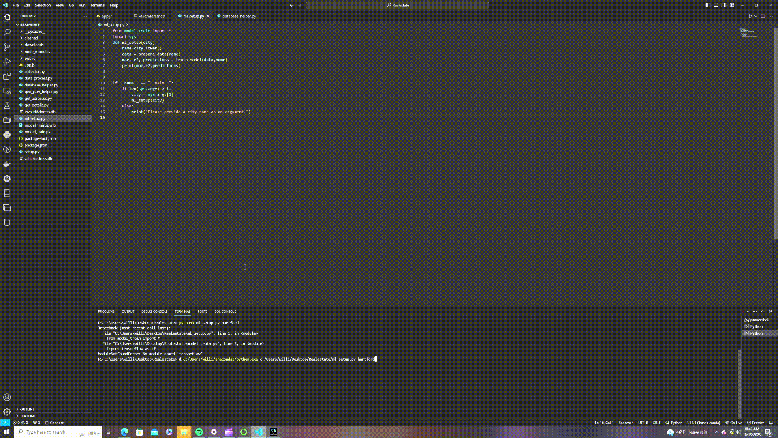Viewport: 778px width, 438px height.
Task: Change the UTF-8 encoding
Action: [x=643, y=423]
